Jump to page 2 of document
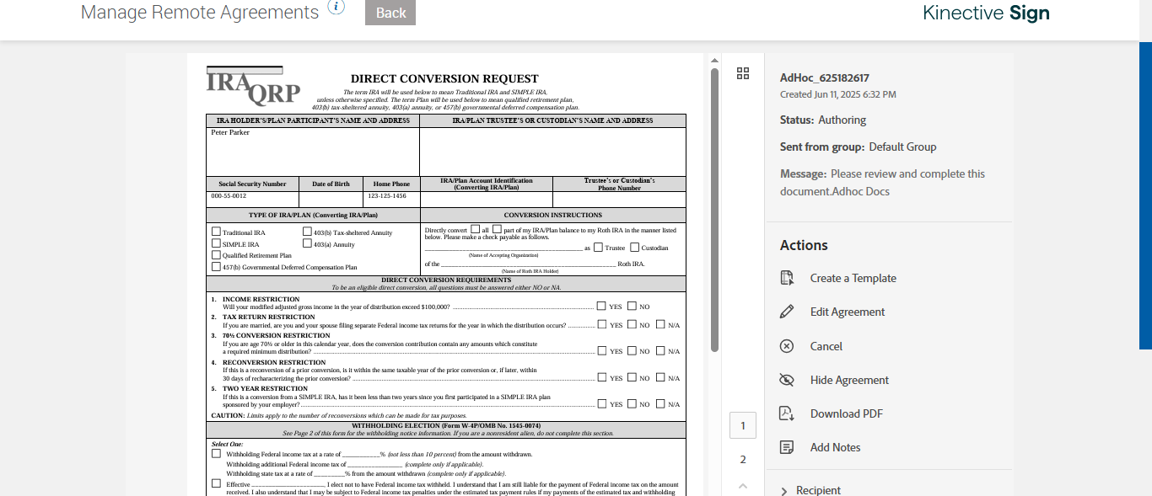1152x496 pixels. [743, 459]
